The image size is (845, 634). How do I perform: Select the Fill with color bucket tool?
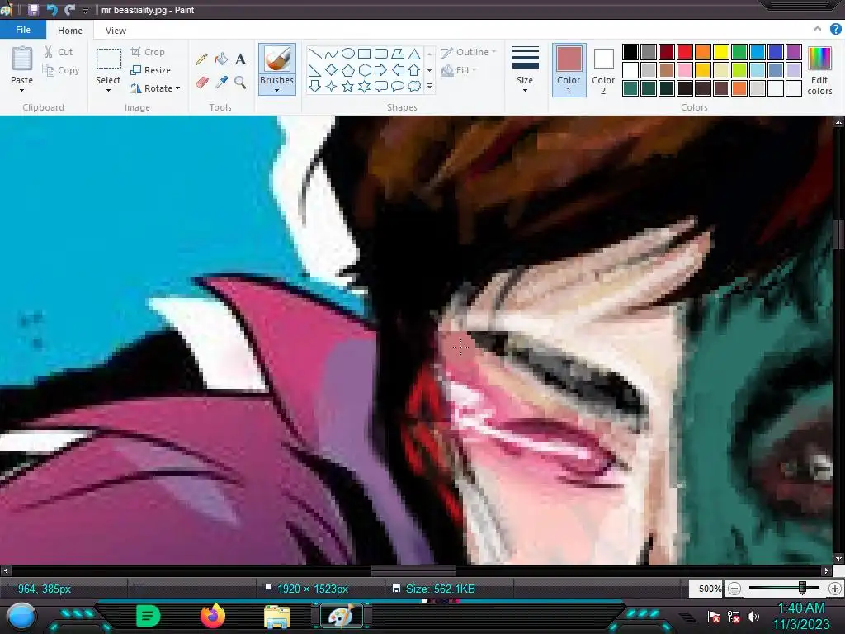pos(221,59)
